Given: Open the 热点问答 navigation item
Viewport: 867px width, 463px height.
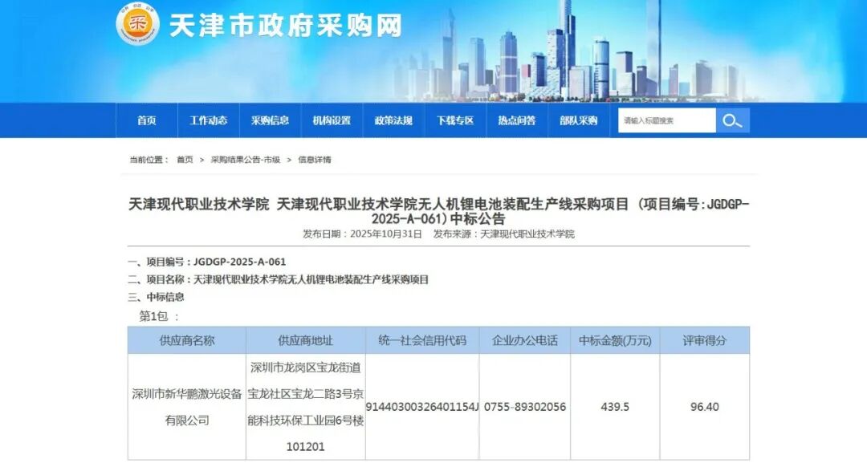Looking at the screenshot, I should point(517,120).
